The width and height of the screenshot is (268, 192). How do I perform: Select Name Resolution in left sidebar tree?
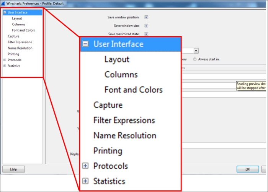point(20,48)
